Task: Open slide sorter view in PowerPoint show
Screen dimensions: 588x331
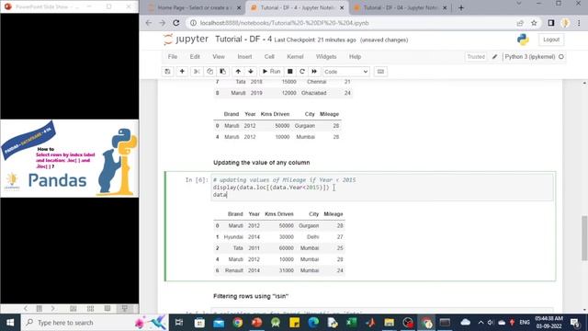Action: (90, 308)
